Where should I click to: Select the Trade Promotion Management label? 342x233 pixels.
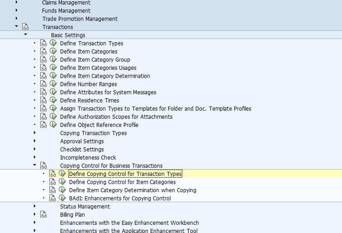coord(80,19)
